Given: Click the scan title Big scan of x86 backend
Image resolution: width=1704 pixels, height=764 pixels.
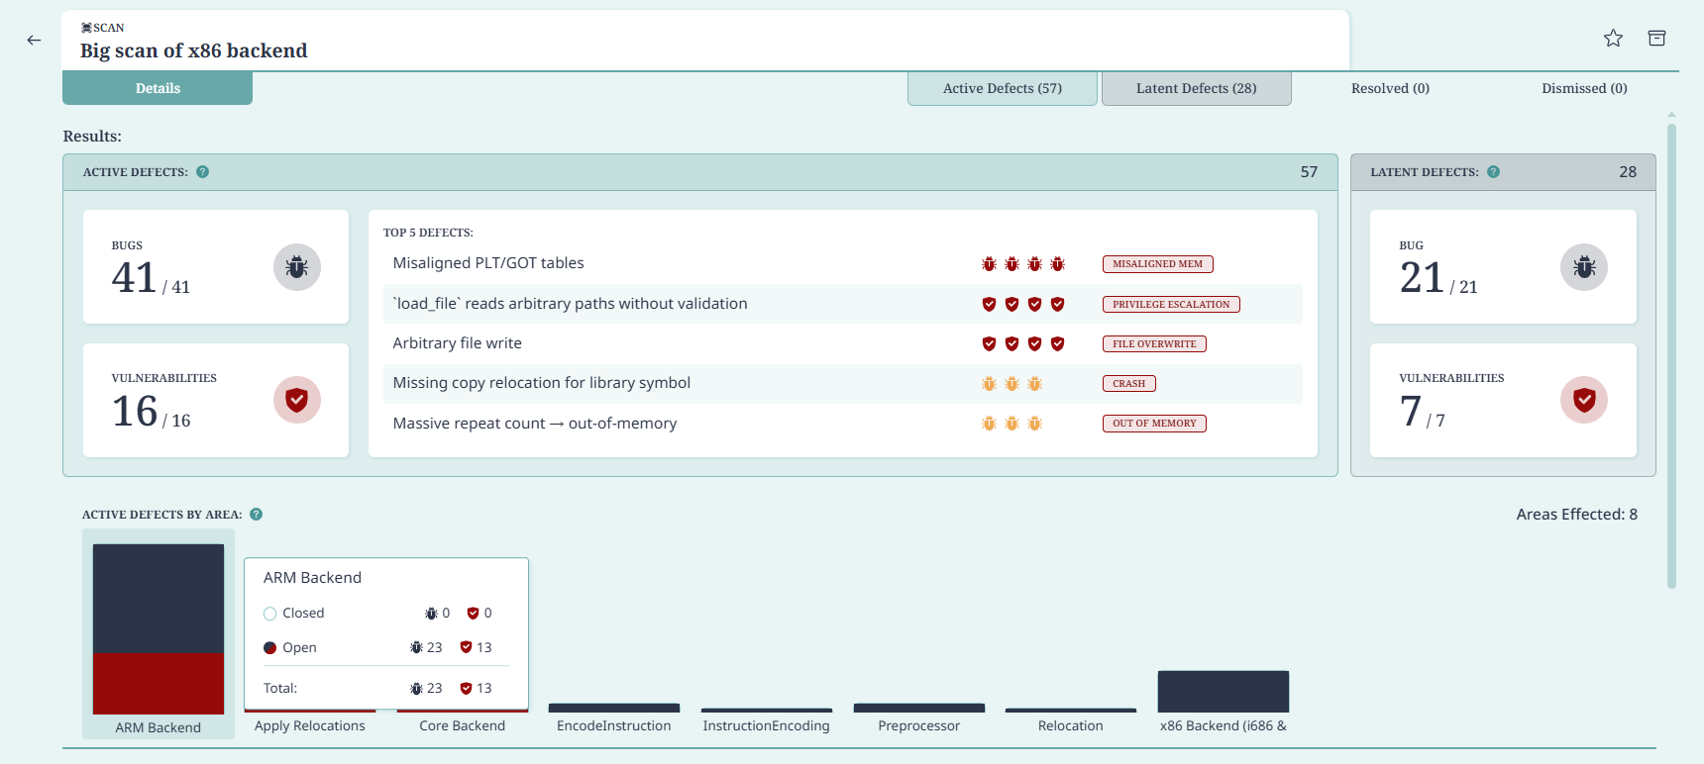Looking at the screenshot, I should [194, 50].
